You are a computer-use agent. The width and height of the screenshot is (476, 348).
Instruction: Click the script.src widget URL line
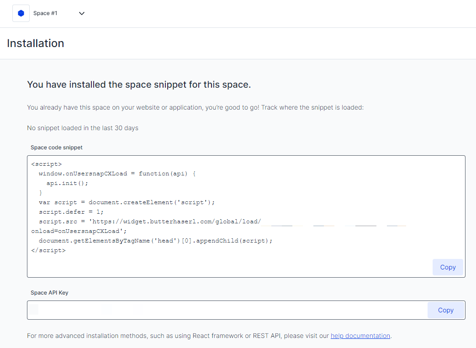[150, 221]
